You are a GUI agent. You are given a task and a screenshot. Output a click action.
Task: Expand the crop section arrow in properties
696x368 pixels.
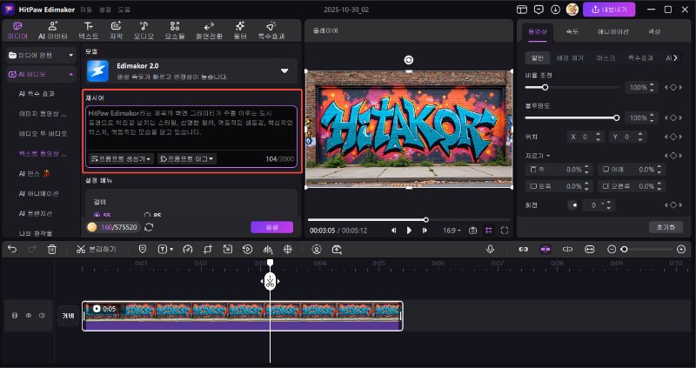click(548, 156)
